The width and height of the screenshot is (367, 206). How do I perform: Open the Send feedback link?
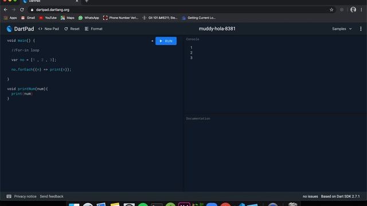52,196
